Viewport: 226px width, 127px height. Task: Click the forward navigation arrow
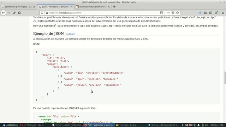[x=9, y=13]
